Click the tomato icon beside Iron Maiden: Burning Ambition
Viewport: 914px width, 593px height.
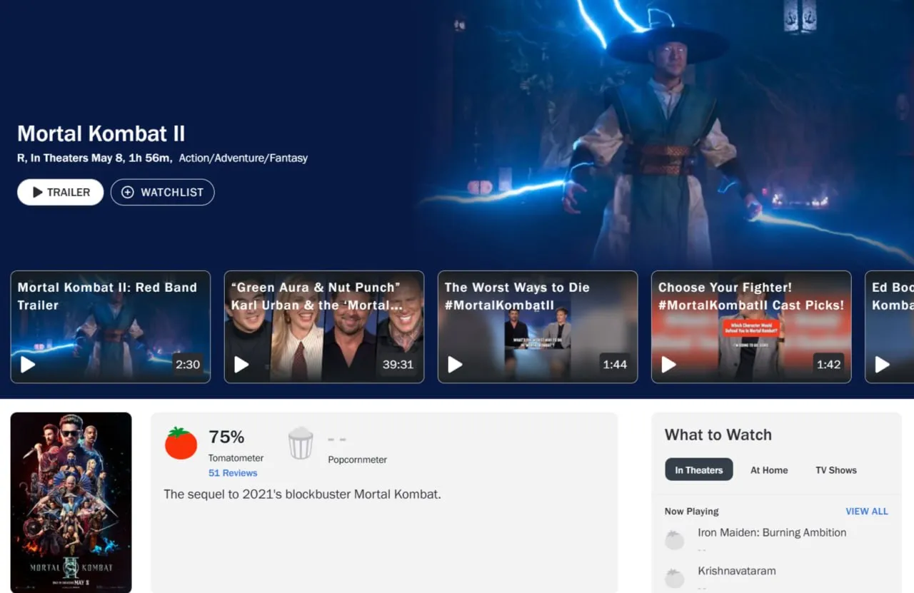tap(675, 539)
